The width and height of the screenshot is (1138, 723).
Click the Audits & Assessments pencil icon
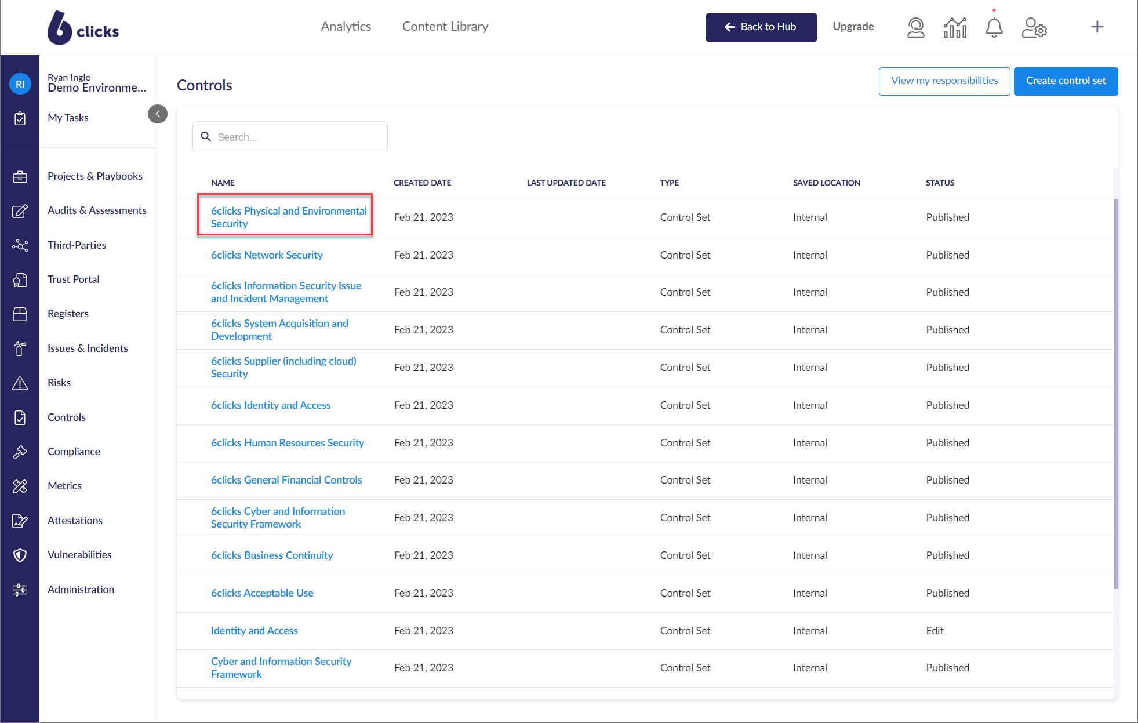point(20,211)
